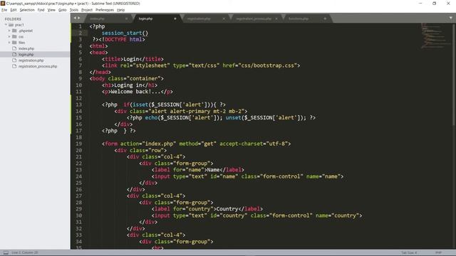Screen dimensions: 456x256
Task: Click the .phpintel folder icon
Action: 14,31
